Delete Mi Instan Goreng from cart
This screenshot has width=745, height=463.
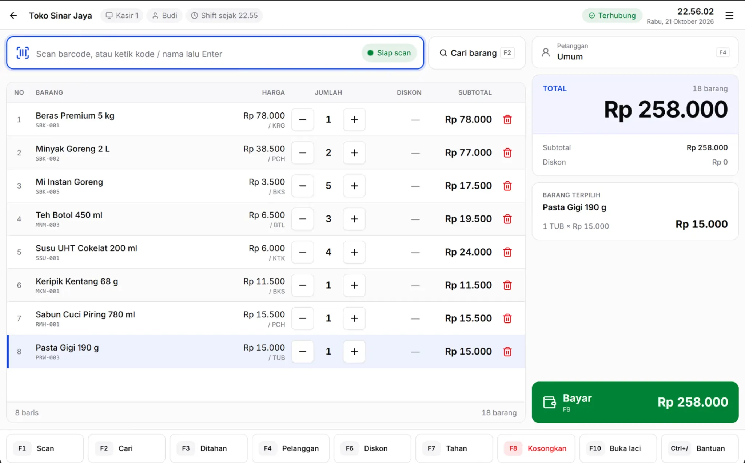pos(507,186)
